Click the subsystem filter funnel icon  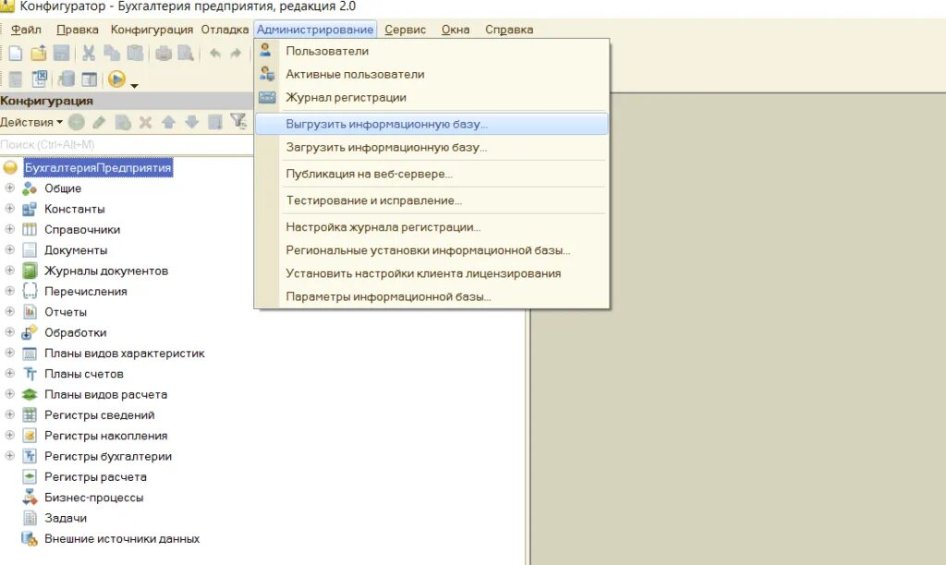tap(239, 122)
